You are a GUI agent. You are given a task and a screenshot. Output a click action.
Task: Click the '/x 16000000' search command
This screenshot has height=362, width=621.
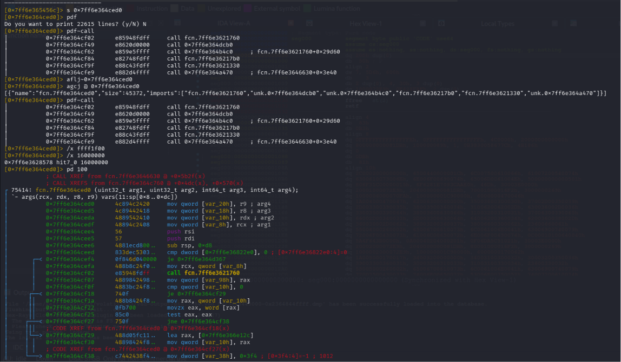85,156
